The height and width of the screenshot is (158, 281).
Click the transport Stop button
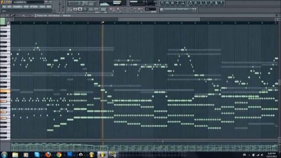pyautogui.click(x=80, y=9)
